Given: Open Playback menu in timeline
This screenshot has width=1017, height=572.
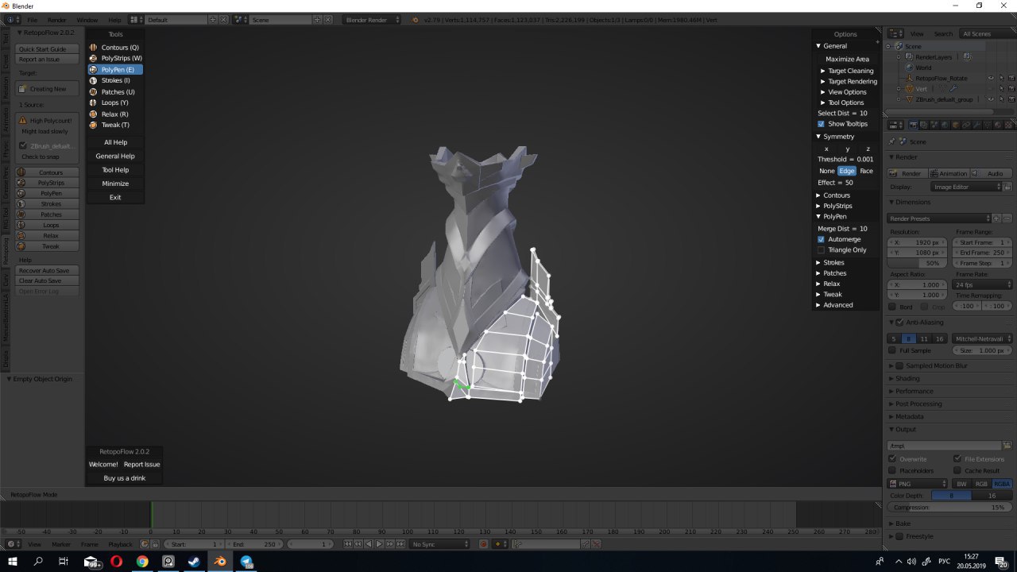Looking at the screenshot, I should click(x=121, y=544).
